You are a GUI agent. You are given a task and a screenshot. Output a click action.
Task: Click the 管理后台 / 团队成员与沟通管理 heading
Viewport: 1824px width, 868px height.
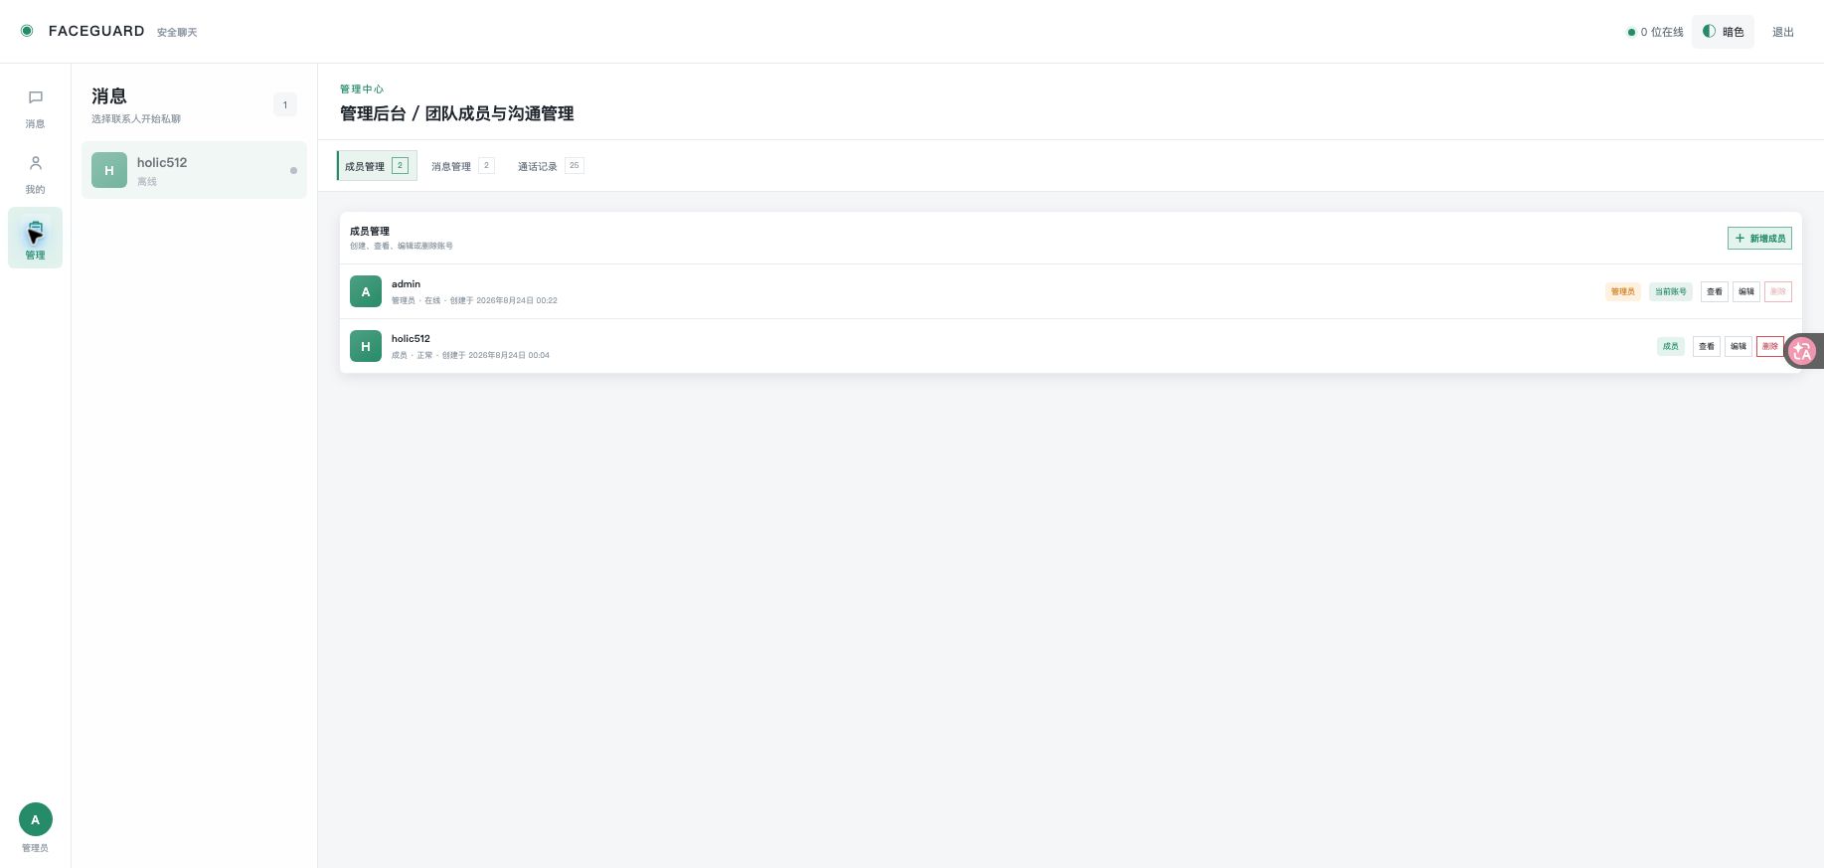456,113
